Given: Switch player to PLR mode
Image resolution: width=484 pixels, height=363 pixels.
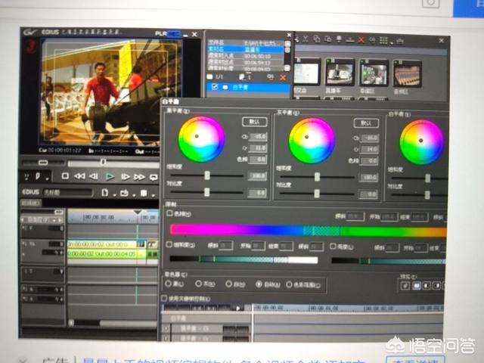Looking at the screenshot, I should [161, 33].
